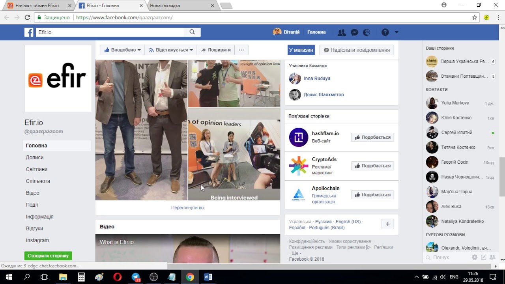Viewport: 505px width, 284px height.
Task: Like the hashflare.io page
Action: tap(372, 137)
